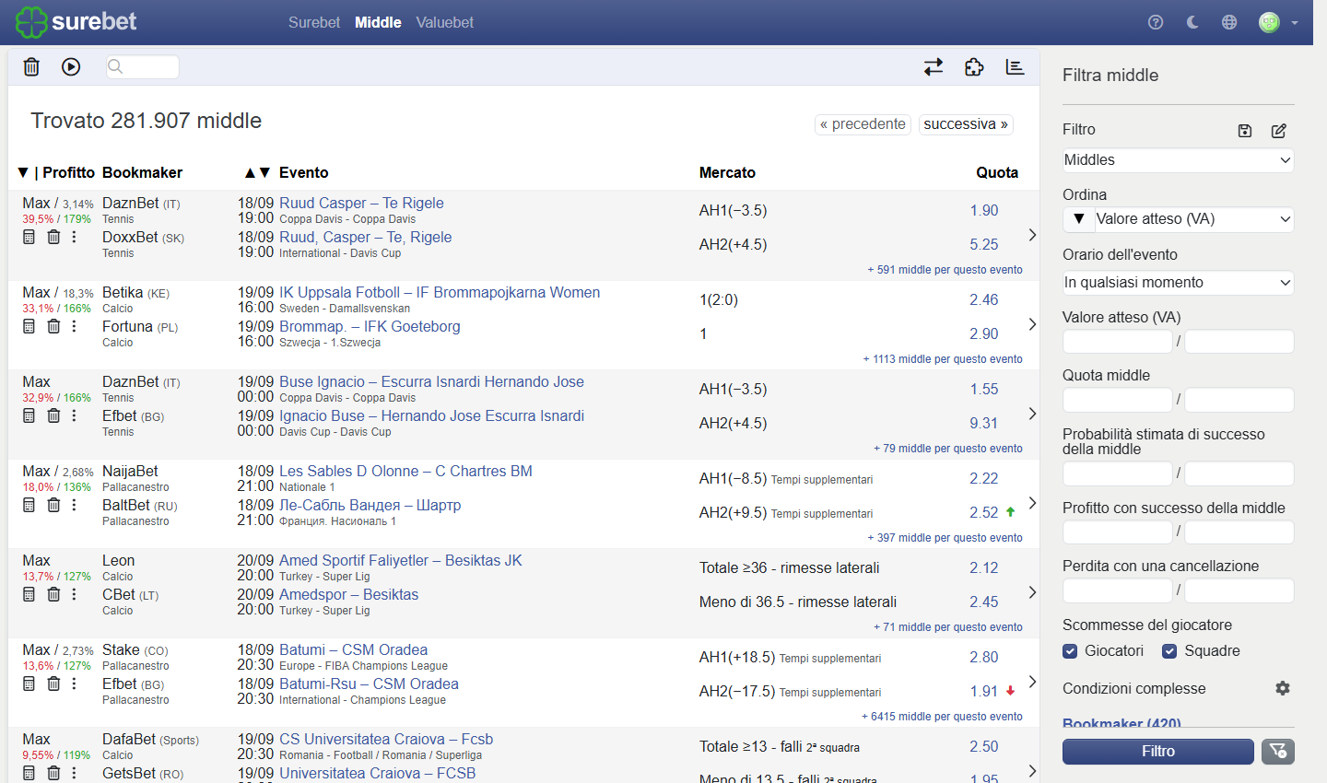The image size is (1327, 783).
Task: Go to the Valuebet tab
Action: pyautogui.click(x=444, y=22)
